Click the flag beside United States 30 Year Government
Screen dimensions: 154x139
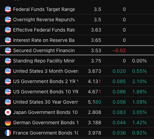click(8, 102)
